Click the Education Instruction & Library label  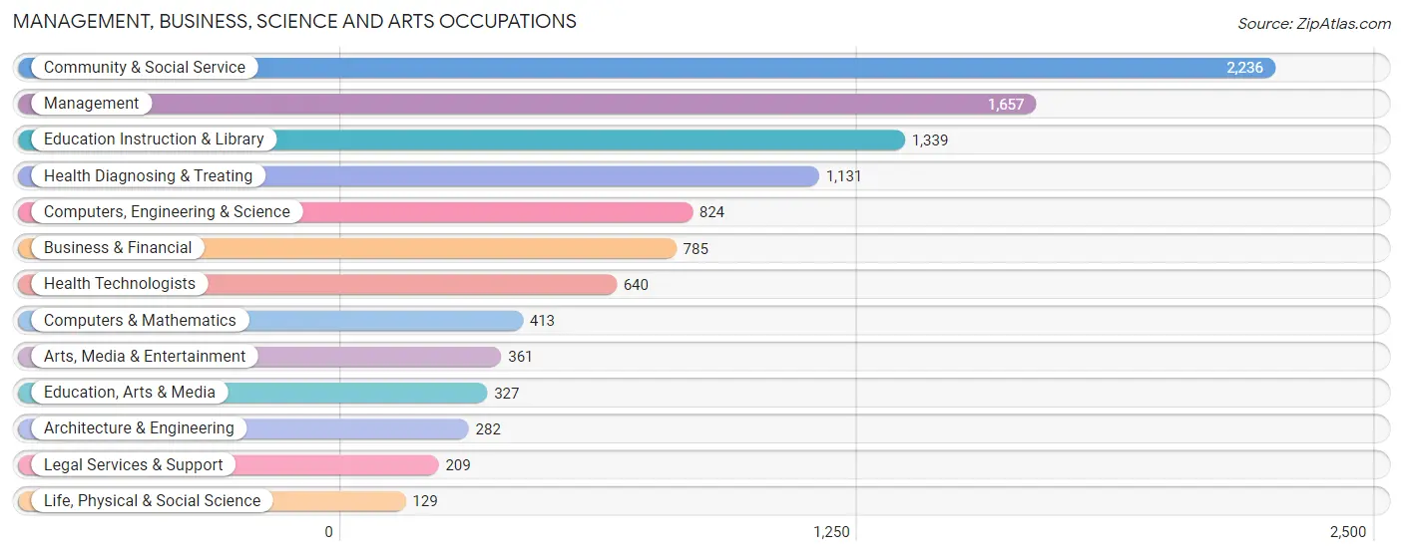154,139
